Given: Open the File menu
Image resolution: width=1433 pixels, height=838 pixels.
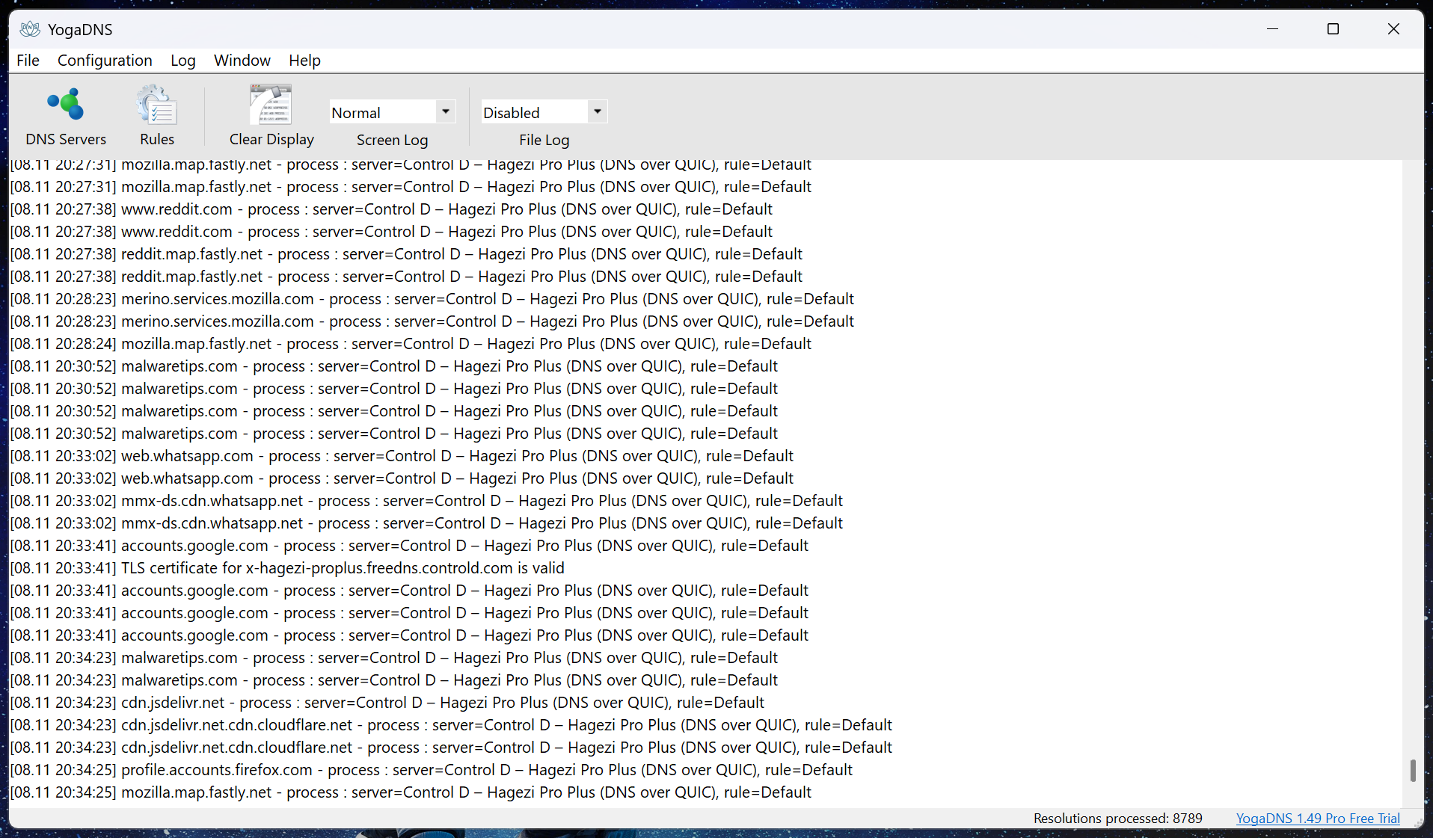Looking at the screenshot, I should click(28, 61).
